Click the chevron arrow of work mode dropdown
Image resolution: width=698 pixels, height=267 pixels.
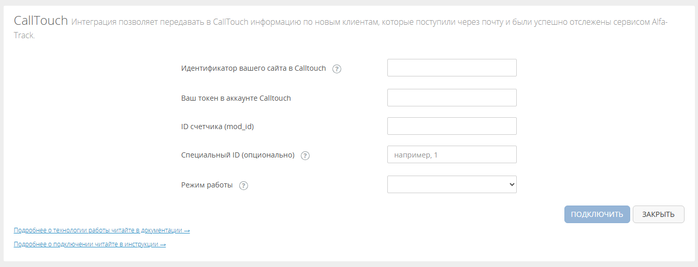click(512, 184)
